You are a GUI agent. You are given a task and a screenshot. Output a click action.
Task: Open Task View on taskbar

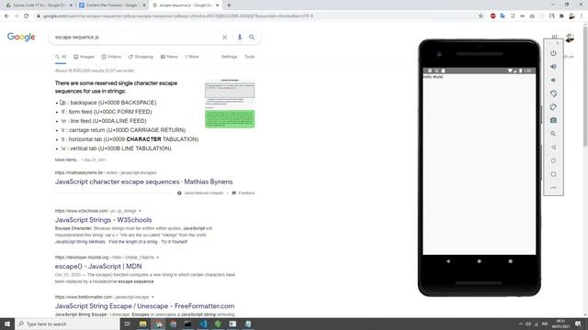pos(127,324)
